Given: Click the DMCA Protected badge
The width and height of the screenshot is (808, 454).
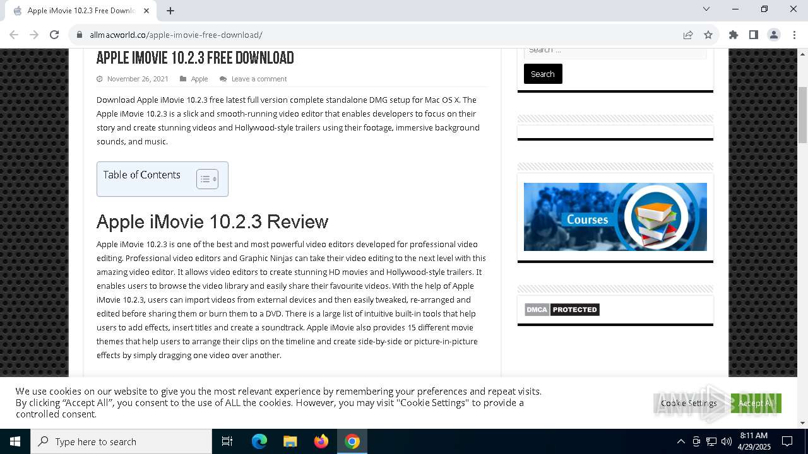Looking at the screenshot, I should pos(562,310).
